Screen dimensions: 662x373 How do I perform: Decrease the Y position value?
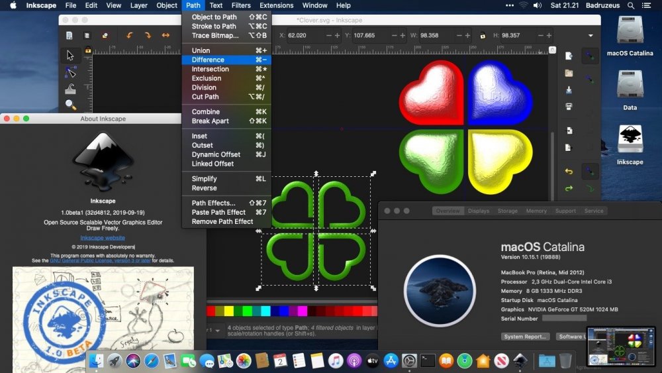point(395,36)
